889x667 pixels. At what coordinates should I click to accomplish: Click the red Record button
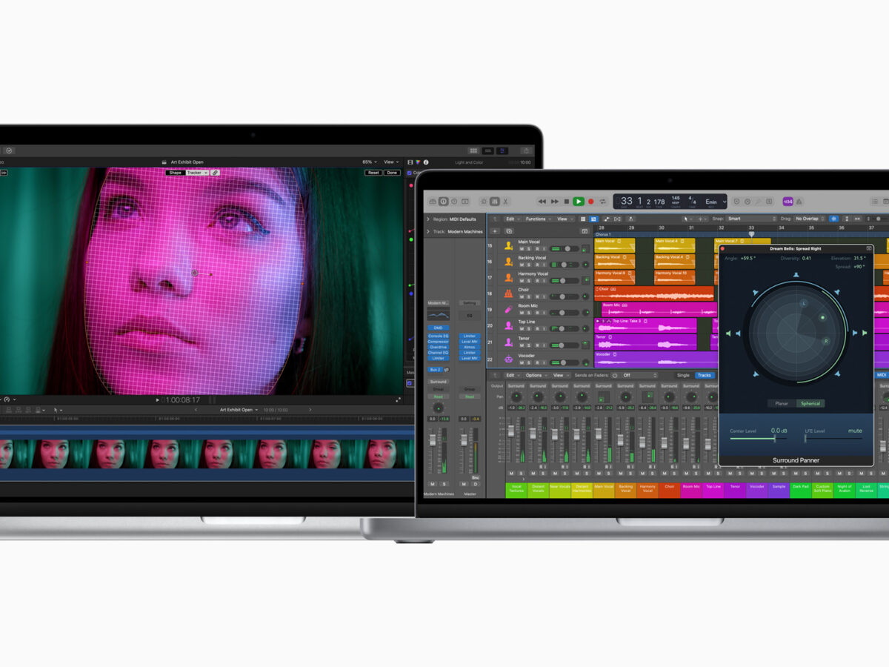pyautogui.click(x=590, y=202)
